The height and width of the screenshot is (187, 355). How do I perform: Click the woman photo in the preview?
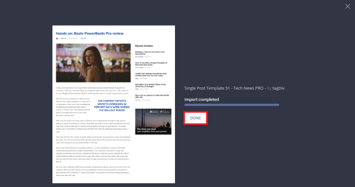(93, 63)
